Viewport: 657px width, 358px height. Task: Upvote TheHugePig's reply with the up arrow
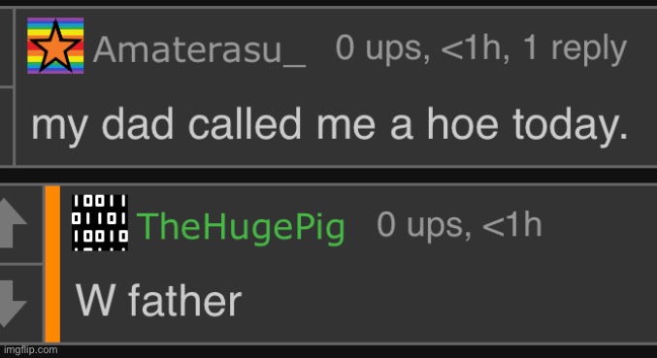(13, 222)
